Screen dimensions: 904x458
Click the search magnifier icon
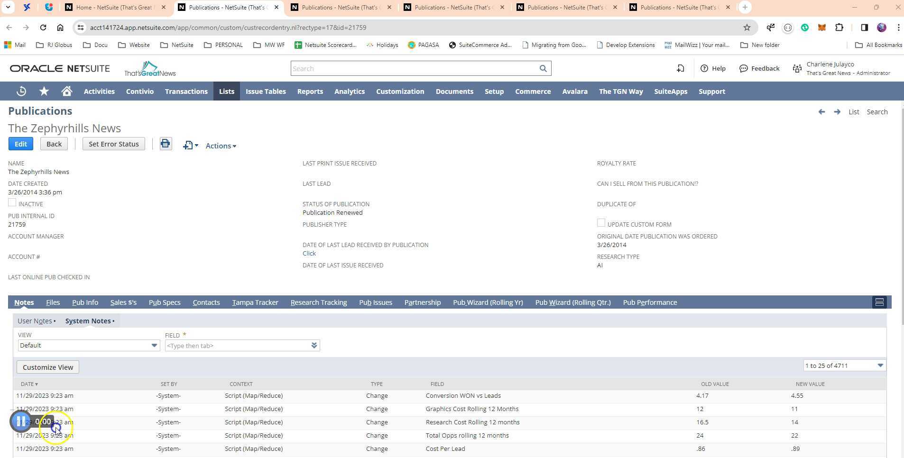point(543,69)
